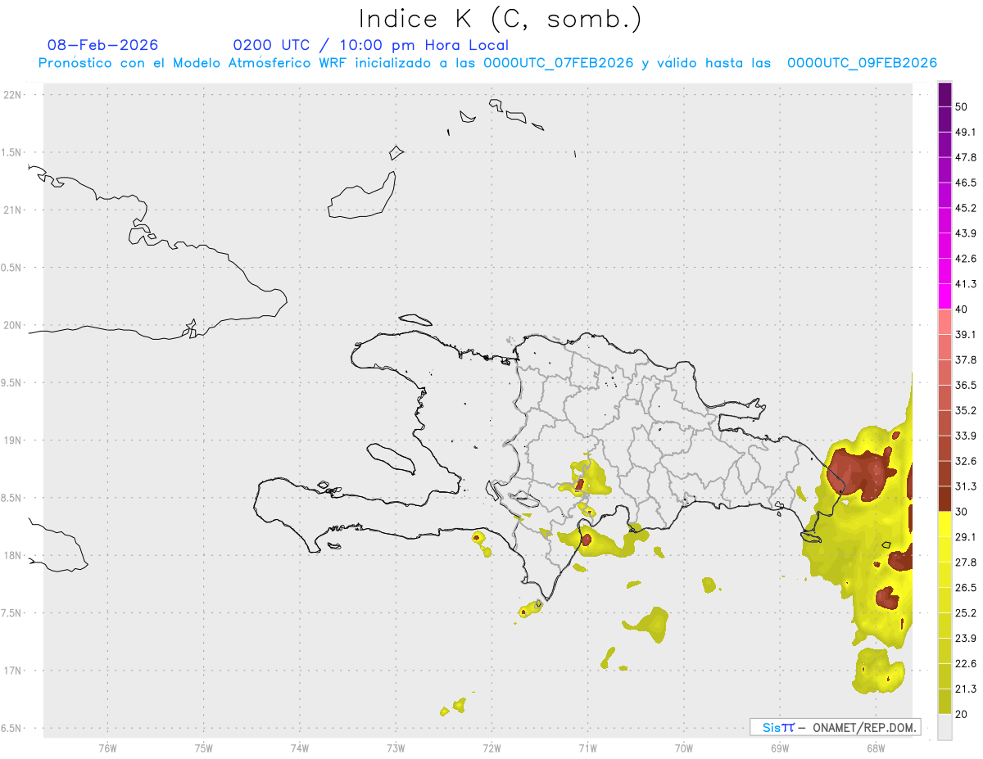Image resolution: width=983 pixels, height=759 pixels.
Task: Select the date '08-Feb-2026'
Action: (x=103, y=45)
